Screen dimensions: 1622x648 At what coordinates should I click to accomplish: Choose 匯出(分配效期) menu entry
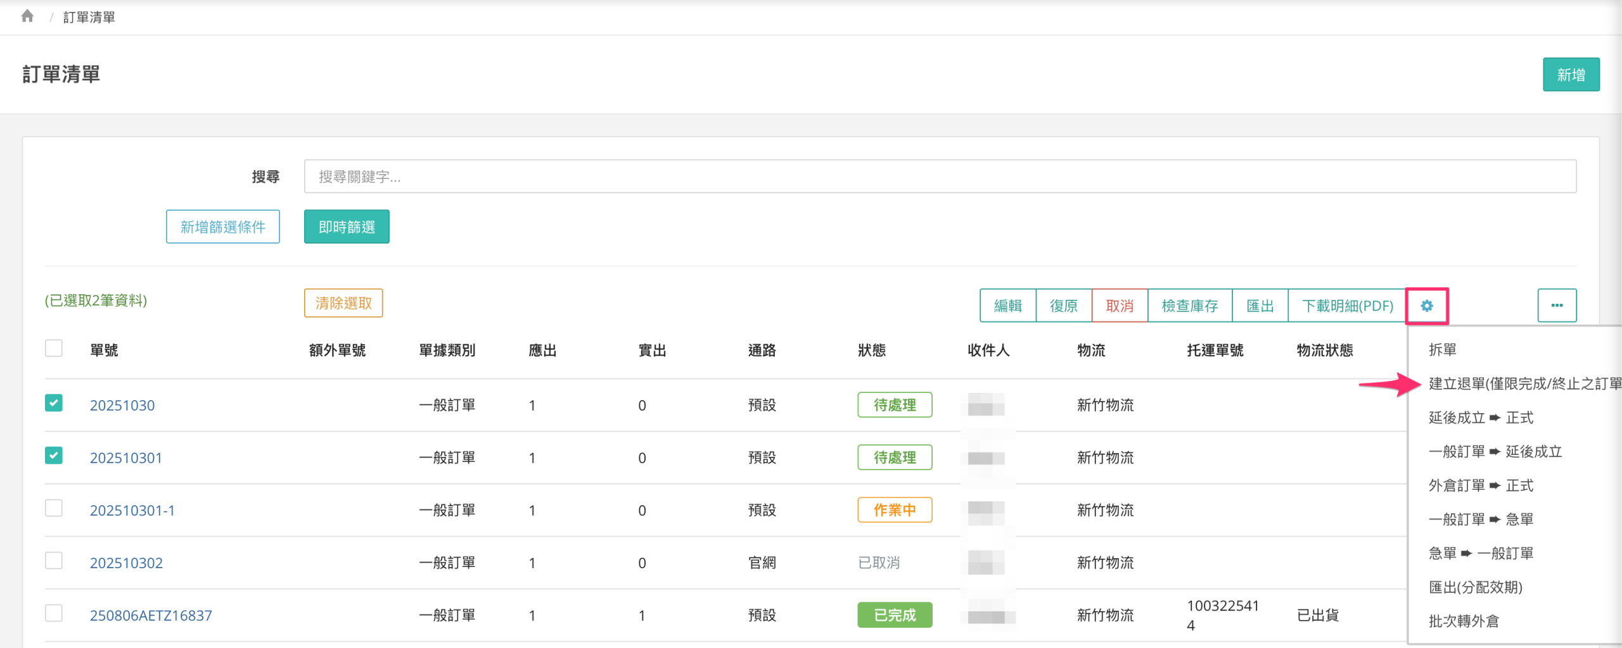click(x=1475, y=587)
